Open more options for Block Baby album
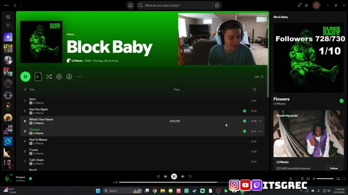Image resolution: width=348 pixels, height=195 pixels. point(79,77)
